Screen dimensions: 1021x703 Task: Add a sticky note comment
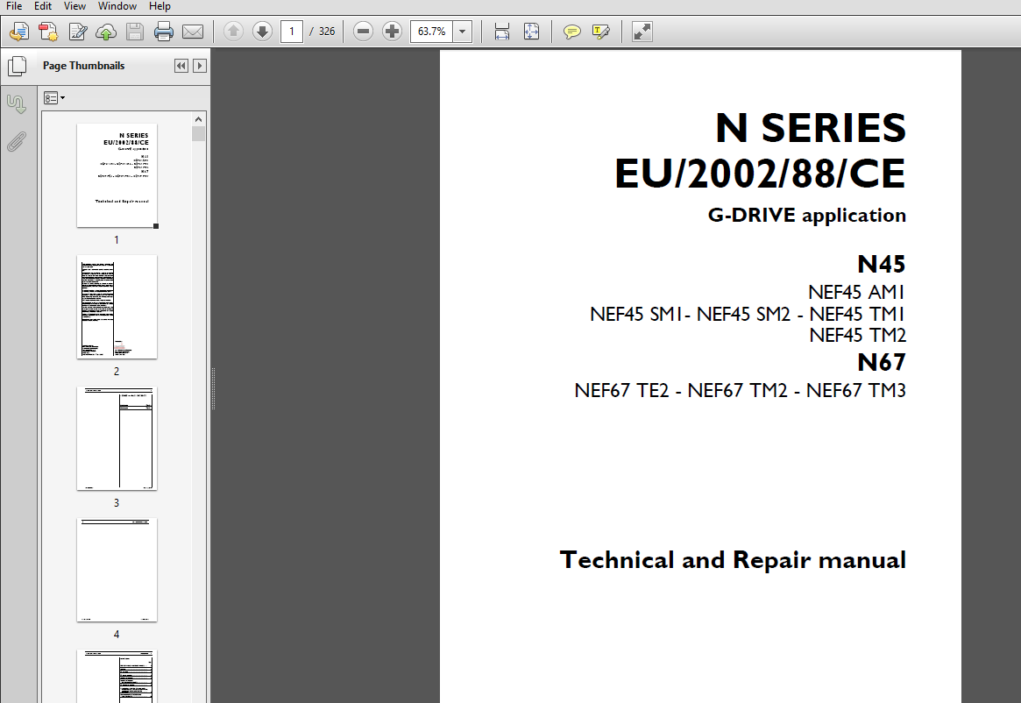tap(571, 32)
